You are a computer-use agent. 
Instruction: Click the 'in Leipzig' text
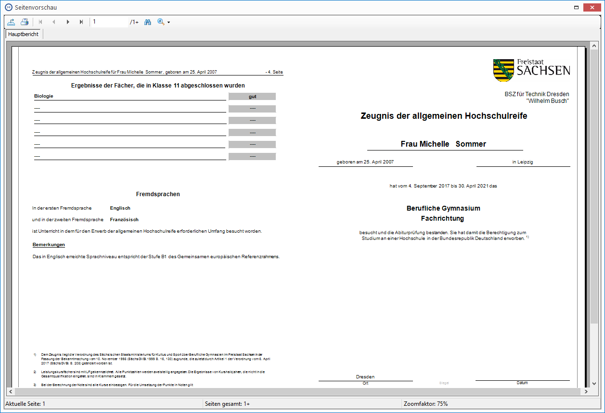point(523,162)
